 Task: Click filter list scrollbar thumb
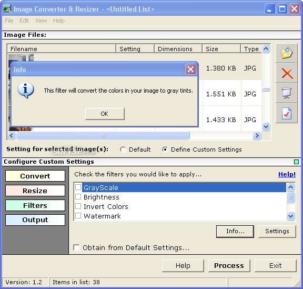tap(290, 197)
